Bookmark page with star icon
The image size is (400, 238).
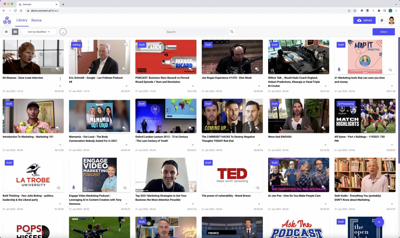[355, 11]
